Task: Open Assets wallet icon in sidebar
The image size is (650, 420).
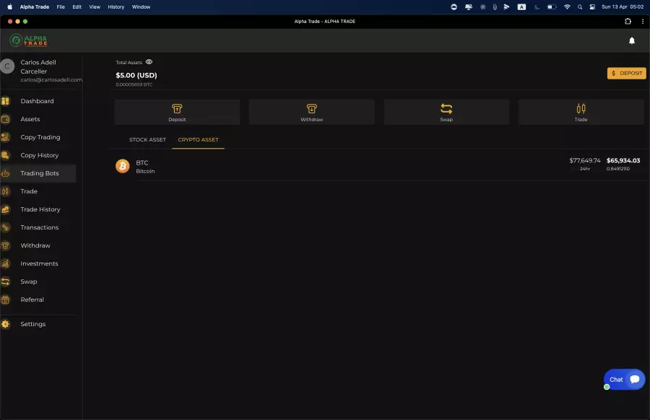Action: tap(5, 119)
